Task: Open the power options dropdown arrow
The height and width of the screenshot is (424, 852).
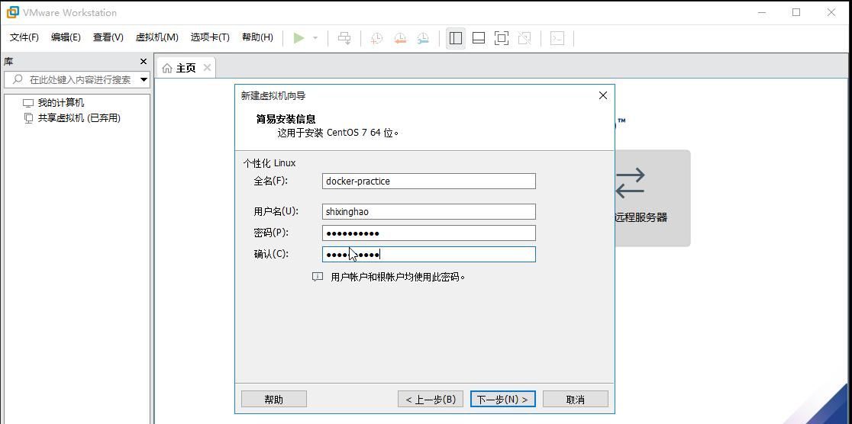Action: [315, 38]
